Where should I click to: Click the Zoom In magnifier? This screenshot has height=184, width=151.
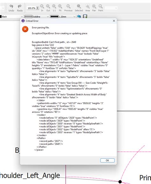coord(42,8)
